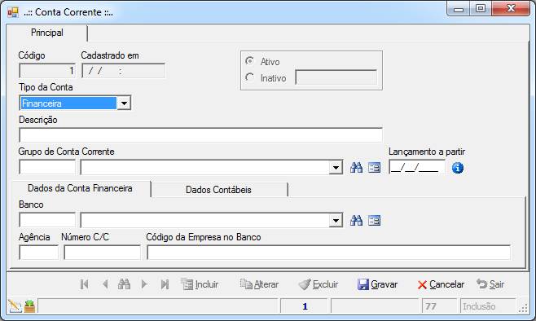Click the Código field

(x=47, y=71)
